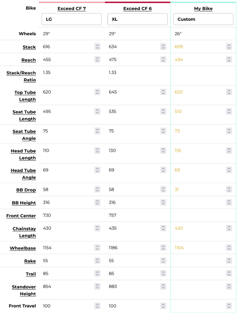Open the Exceed CF 7 bike link

(72, 9)
